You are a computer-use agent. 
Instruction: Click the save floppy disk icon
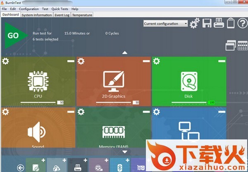click(207, 23)
